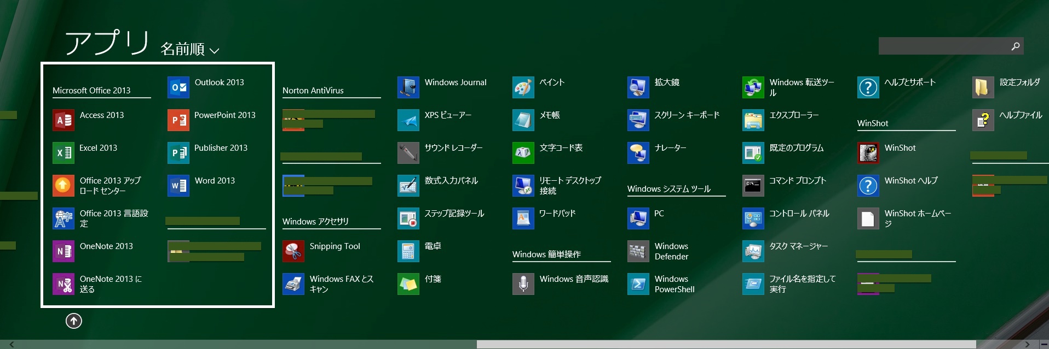1049x349 pixels.
Task: Select the Norton AntiVirus group header
Action: [313, 91]
